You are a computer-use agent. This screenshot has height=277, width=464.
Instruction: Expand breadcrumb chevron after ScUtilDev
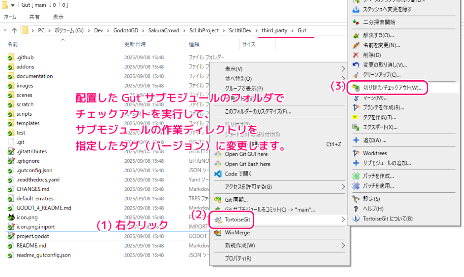pyautogui.click(x=256, y=30)
